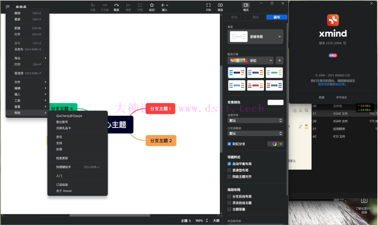Enable 同级主题对齐 checkbox

click(x=229, y=177)
